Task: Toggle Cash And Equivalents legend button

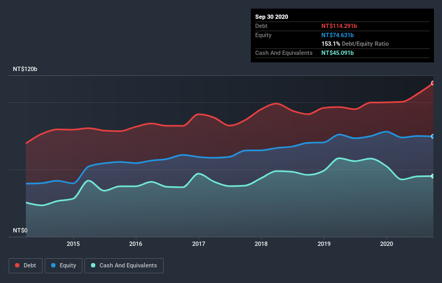Action: point(124,266)
